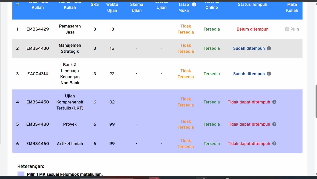Click Belum ditempuh status of Pemasaran Jasa
Screen dimensions: 317x179
point(253,29)
